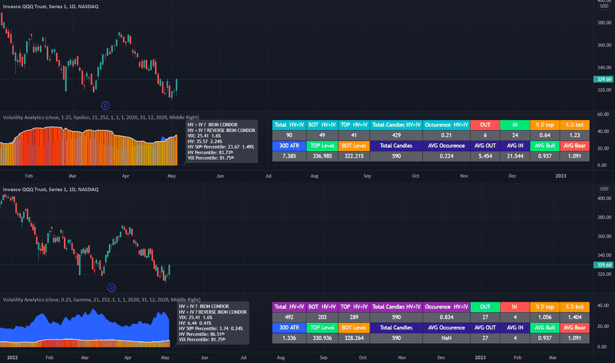
Task: Click the 'HV: 35.57 2.24%' info line
Action: (x=205, y=141)
